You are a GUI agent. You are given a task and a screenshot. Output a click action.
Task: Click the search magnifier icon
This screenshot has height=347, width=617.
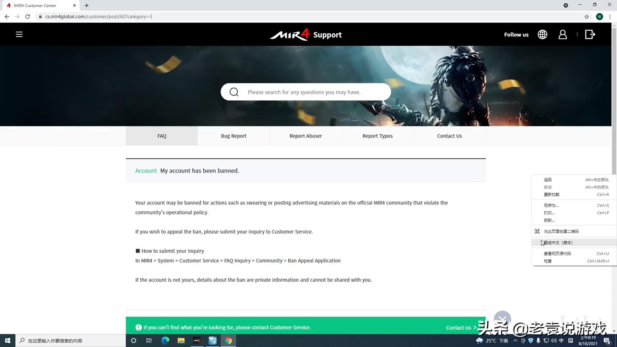234,92
